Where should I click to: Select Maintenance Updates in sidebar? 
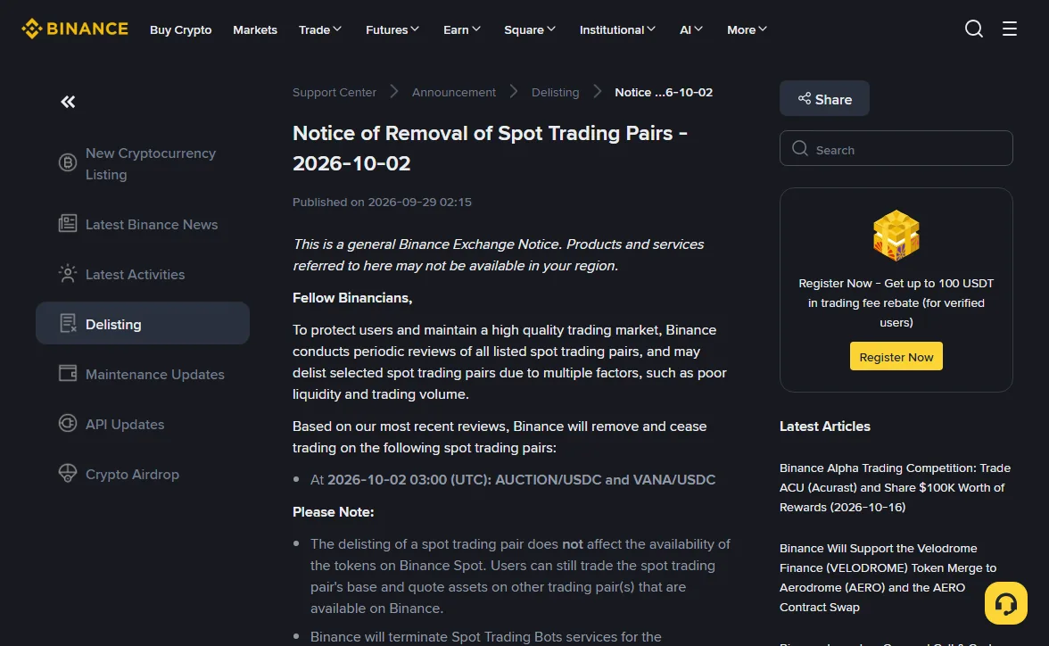(x=143, y=374)
